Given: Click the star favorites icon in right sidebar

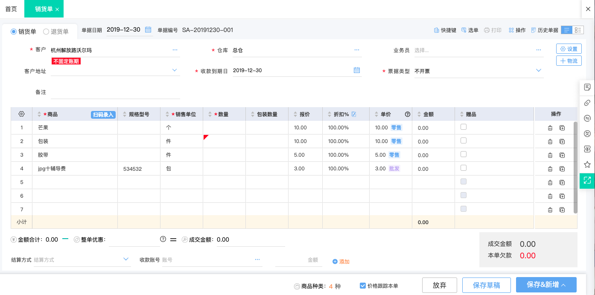Looking at the screenshot, I should [587, 164].
